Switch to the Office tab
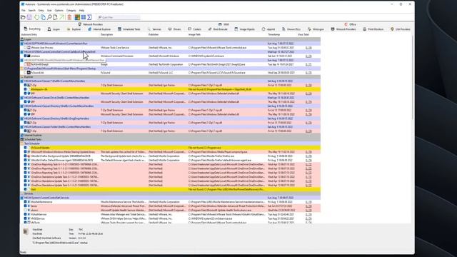Viewport: 457px width, 257px height. tap(350, 24)
